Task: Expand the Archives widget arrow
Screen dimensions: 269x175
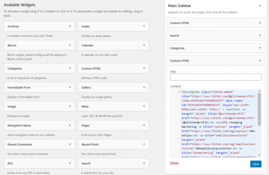Action: [70, 26]
